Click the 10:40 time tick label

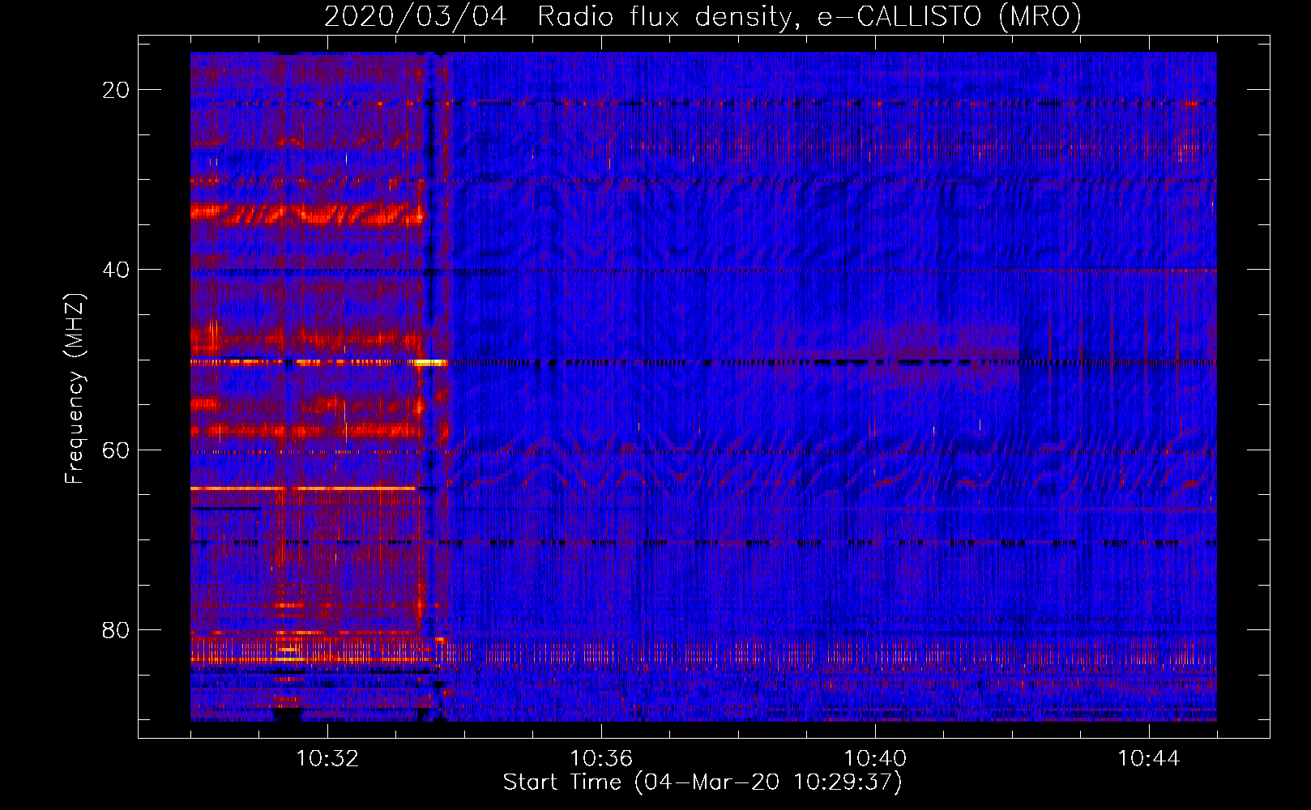pos(875,759)
